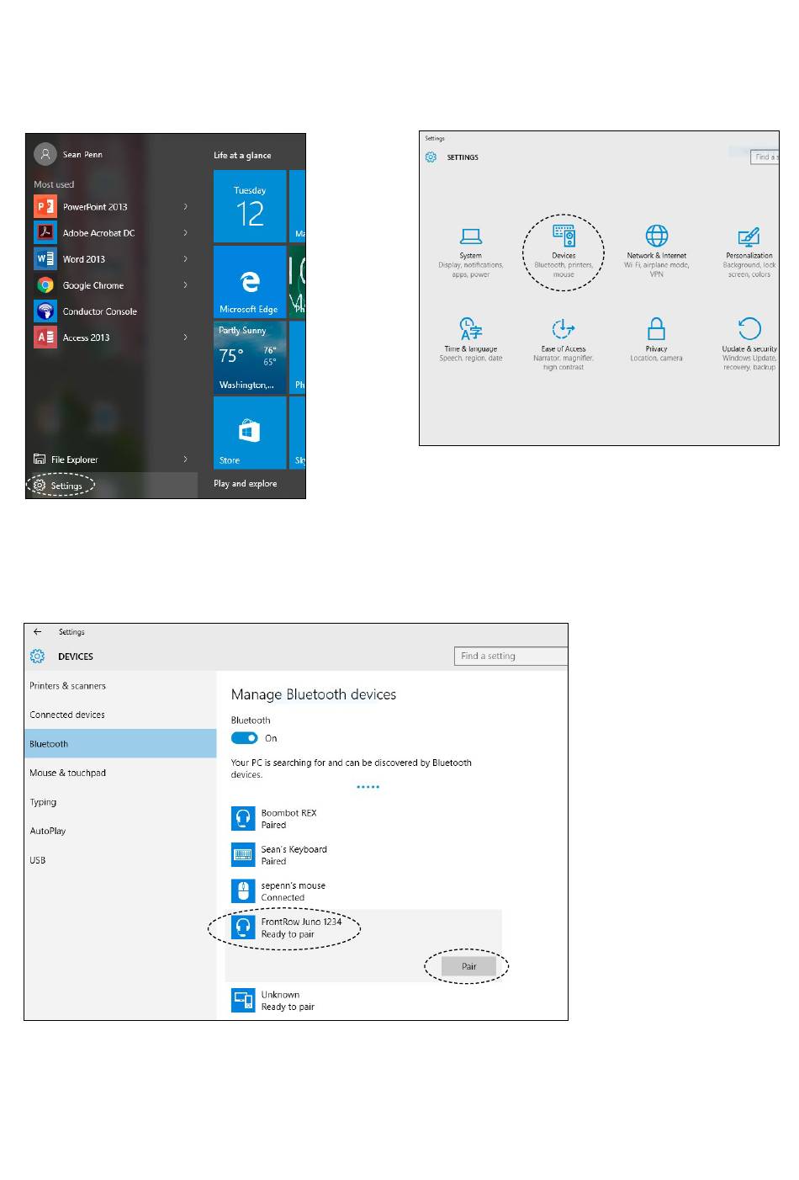Click the Manage Bluetooth devices heading
Viewport: 799px width, 1180px height.
(314, 694)
